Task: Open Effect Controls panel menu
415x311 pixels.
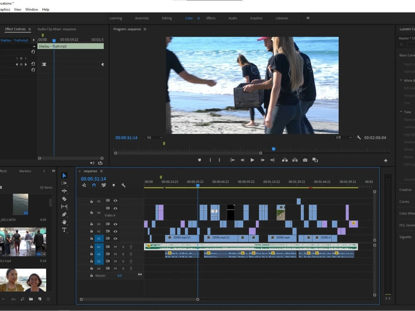Action: (x=29, y=29)
